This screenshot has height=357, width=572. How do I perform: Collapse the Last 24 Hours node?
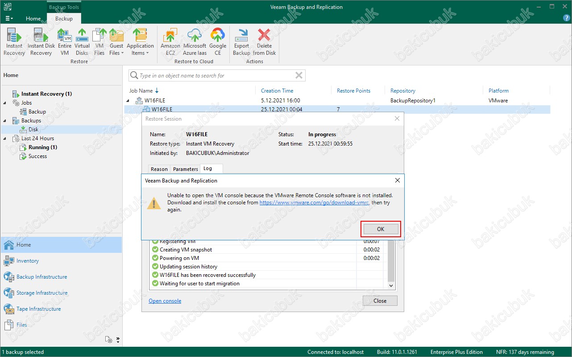5,138
